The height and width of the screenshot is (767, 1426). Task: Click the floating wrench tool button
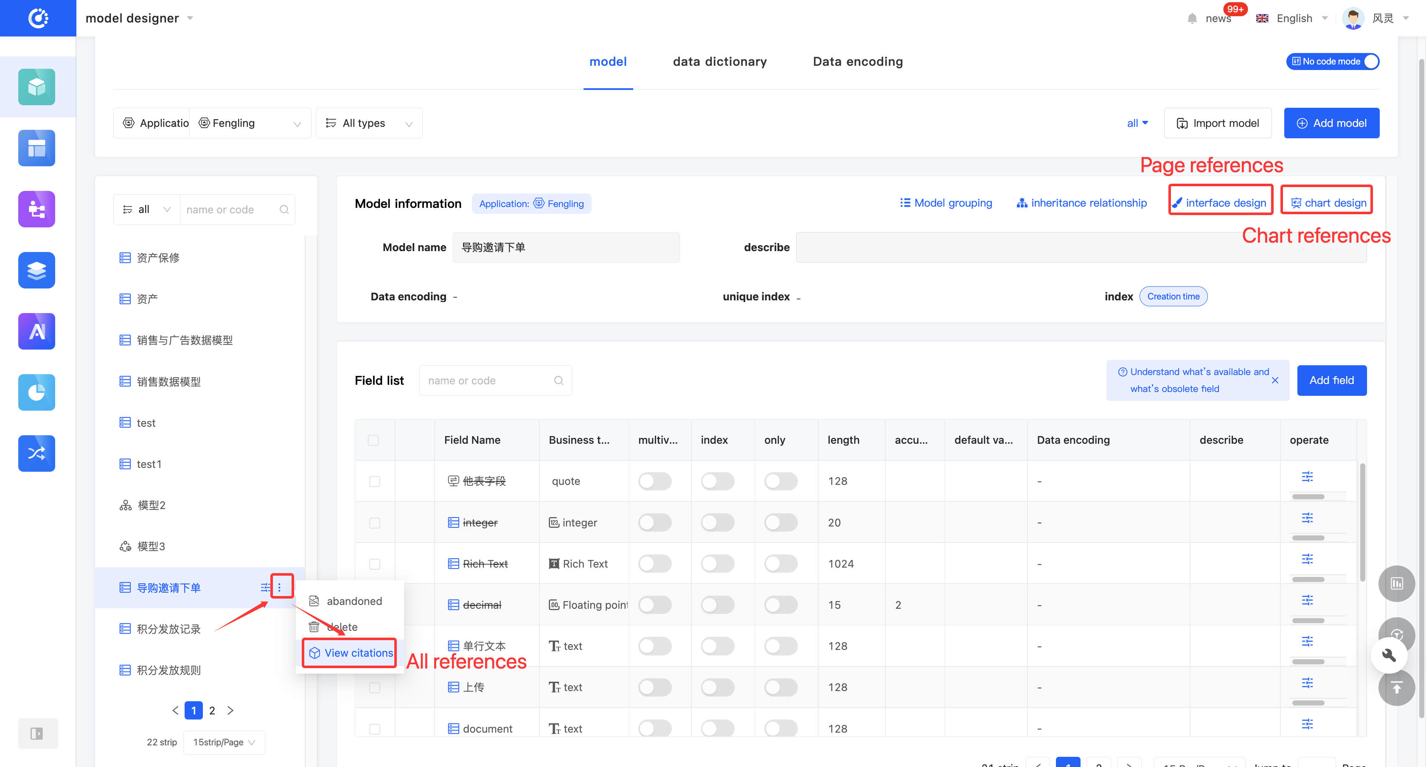pos(1390,655)
